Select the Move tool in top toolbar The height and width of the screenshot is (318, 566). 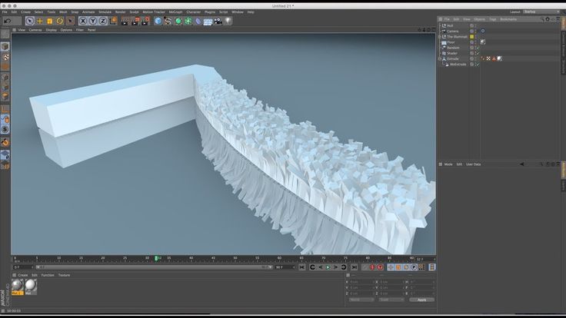[40, 21]
